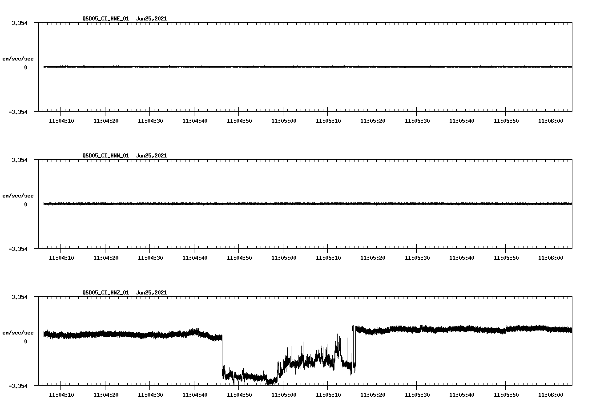The height and width of the screenshot is (411, 604).
Task: Choose the 11:04:40 time label under HNZ plot
Action: (195, 395)
